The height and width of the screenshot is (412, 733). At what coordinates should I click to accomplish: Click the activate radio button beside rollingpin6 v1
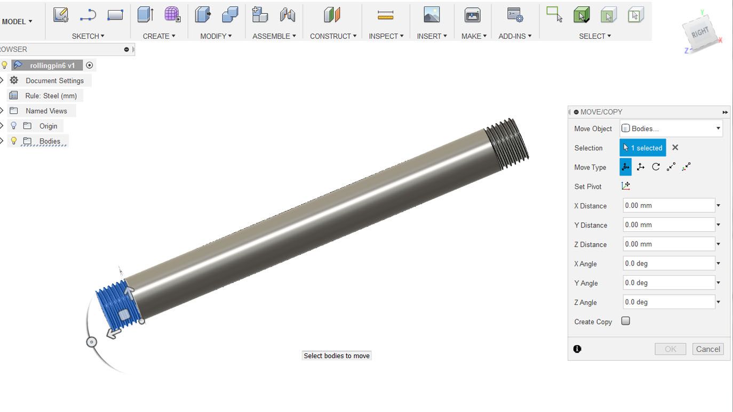point(90,65)
